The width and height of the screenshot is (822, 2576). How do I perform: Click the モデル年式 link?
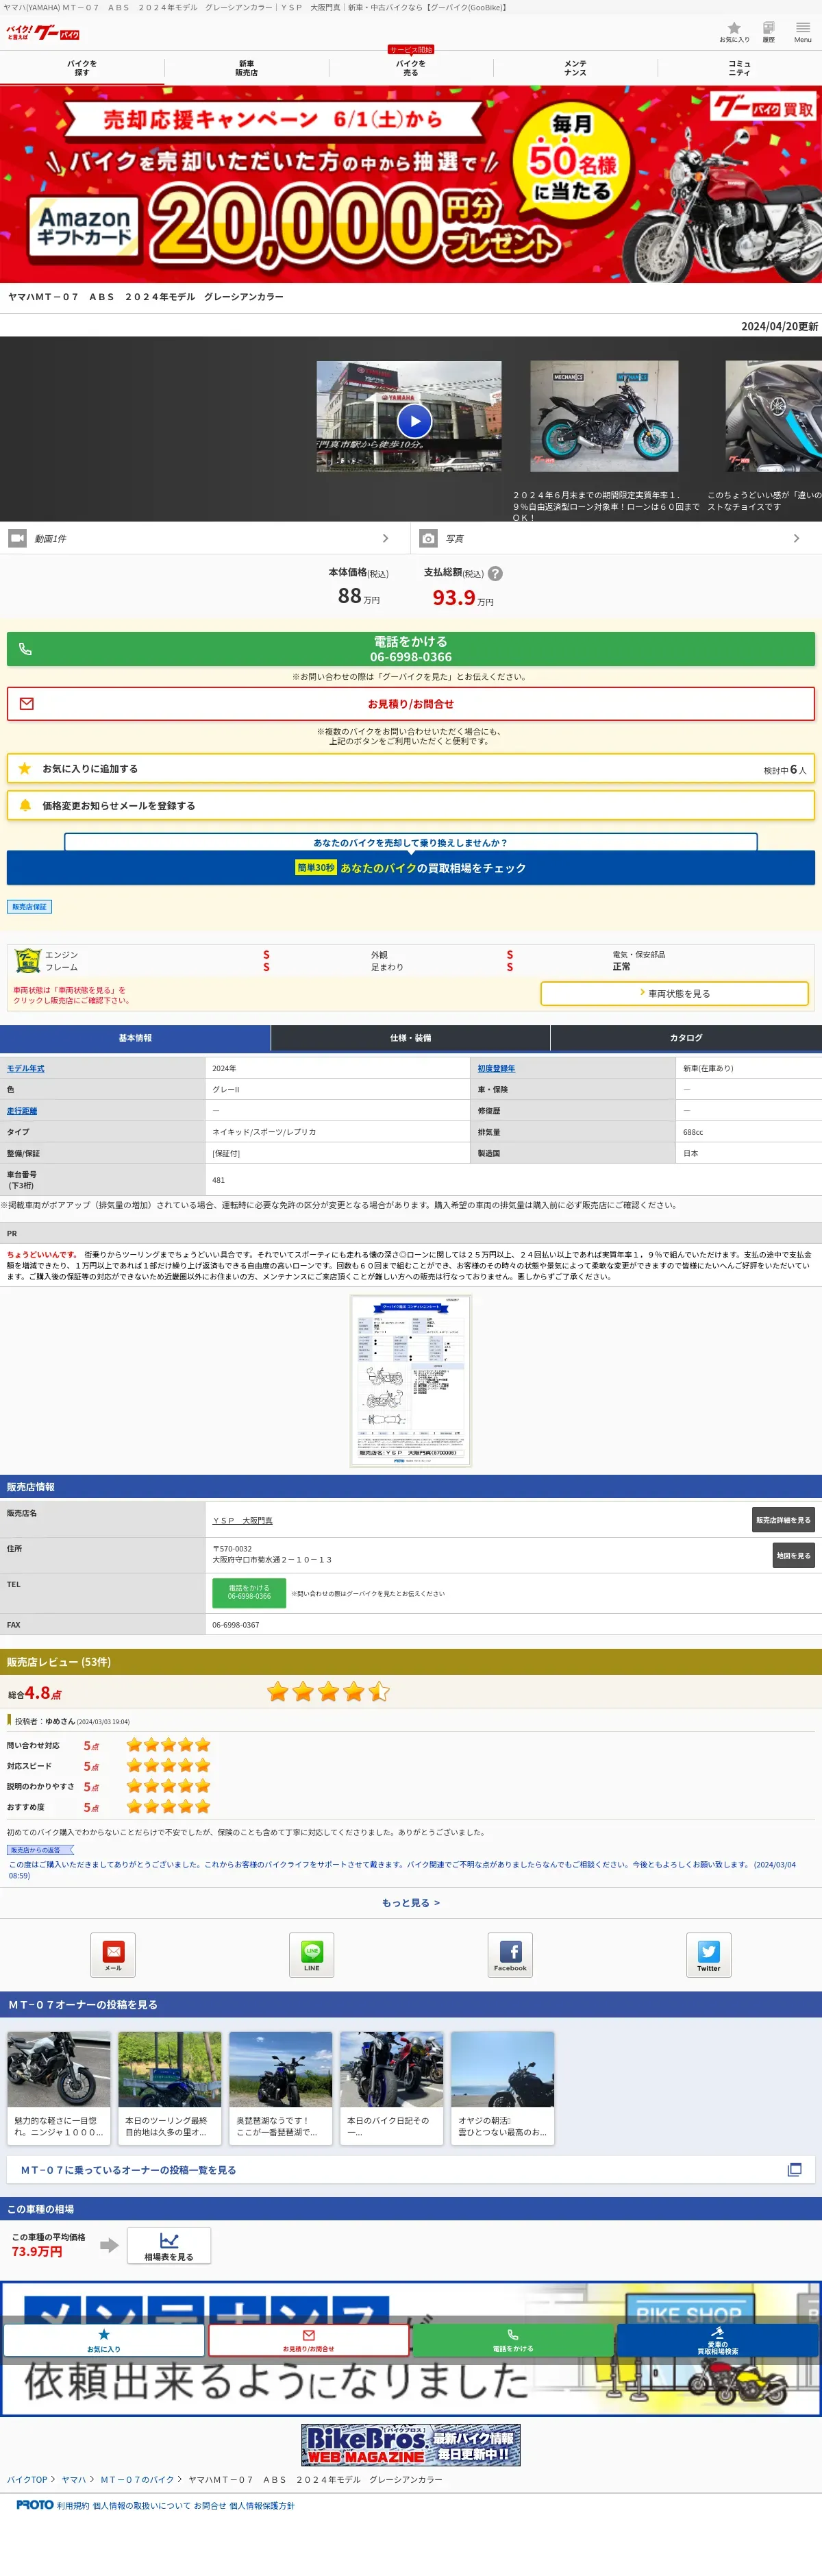click(x=26, y=1068)
